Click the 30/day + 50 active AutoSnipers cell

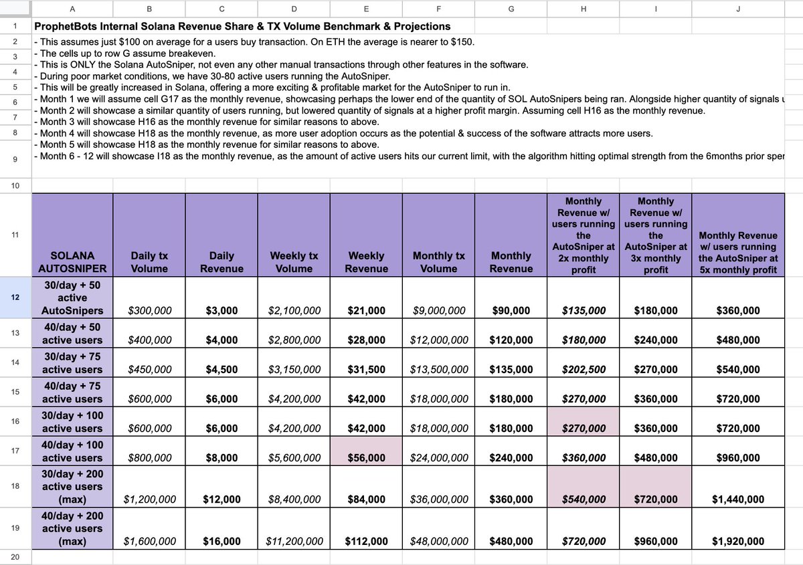pyautogui.click(x=72, y=298)
